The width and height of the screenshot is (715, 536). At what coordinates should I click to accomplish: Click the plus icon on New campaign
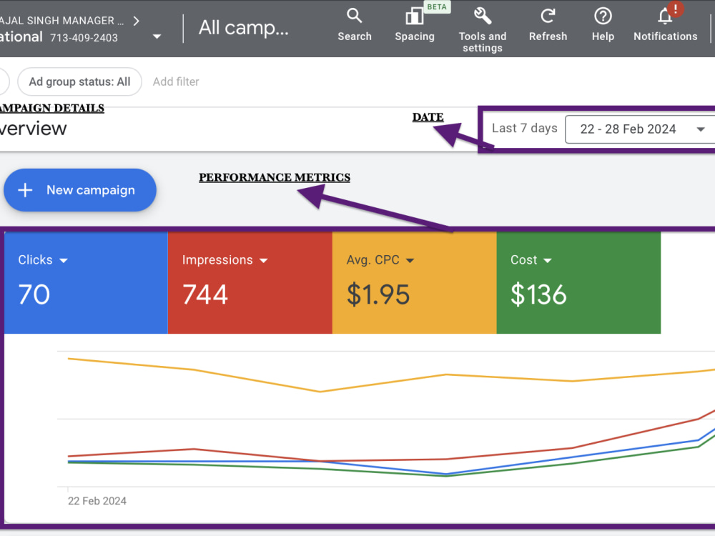(25, 190)
